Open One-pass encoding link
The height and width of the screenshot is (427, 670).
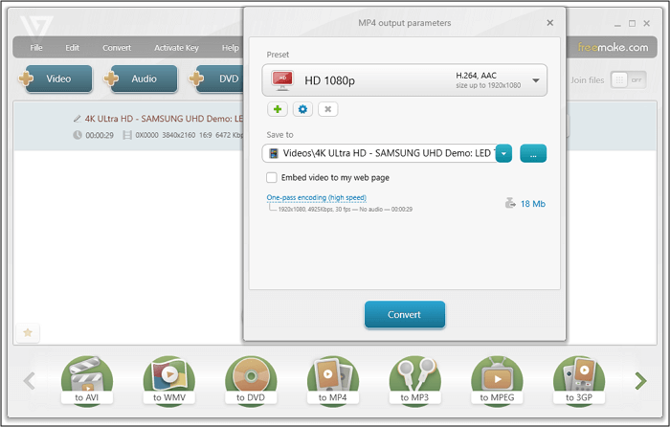pos(316,197)
